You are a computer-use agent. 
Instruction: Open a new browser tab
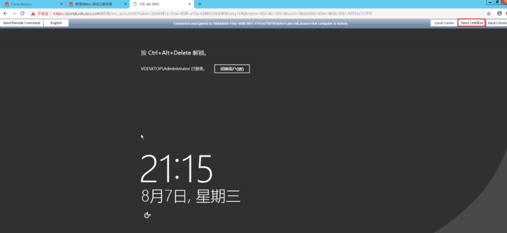click(200, 4)
